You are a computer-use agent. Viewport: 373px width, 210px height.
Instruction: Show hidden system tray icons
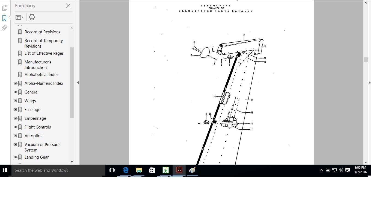(x=321, y=170)
